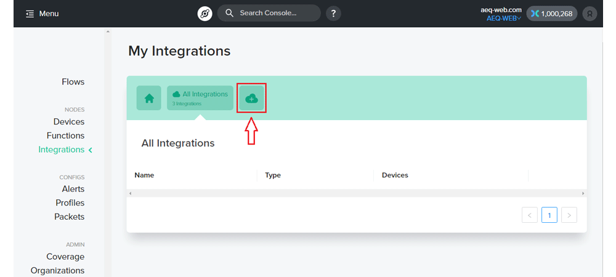Open Functions in the sidebar
The height and width of the screenshot is (277, 616).
coord(66,135)
